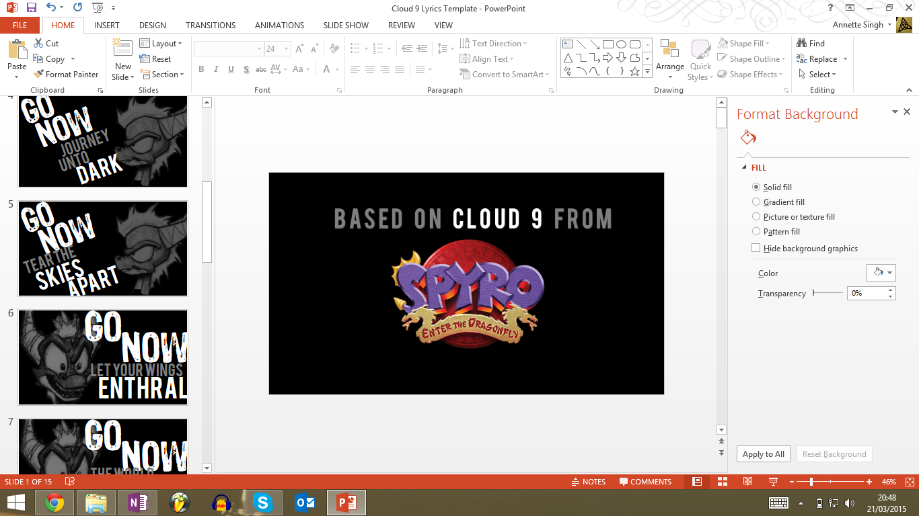The height and width of the screenshot is (516, 919).
Task: Collapse the FILL section triangle
Action: click(744, 167)
